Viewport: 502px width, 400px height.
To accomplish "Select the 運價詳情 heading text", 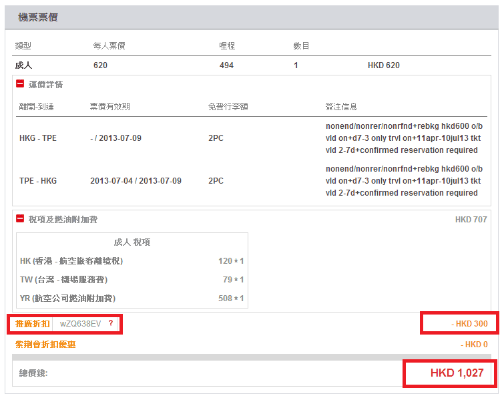I will tap(46, 85).
